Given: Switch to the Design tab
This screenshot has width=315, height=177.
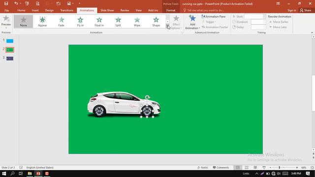Looking at the screenshot, I should point(49,10).
